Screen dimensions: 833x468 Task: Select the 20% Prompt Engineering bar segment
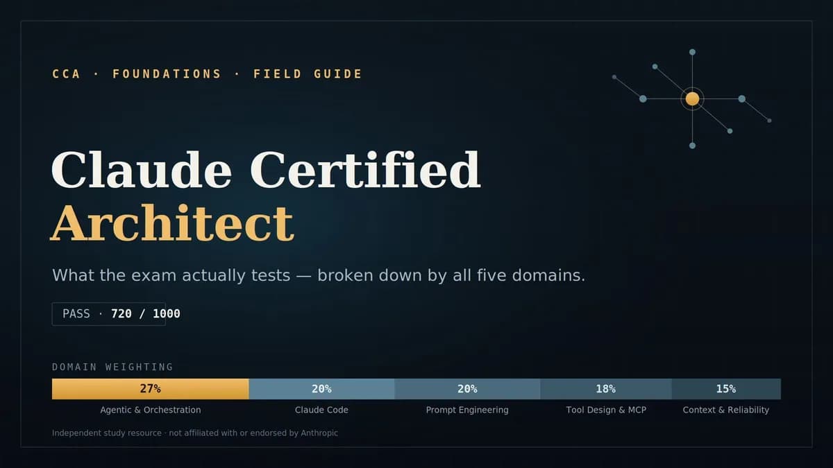click(x=467, y=389)
